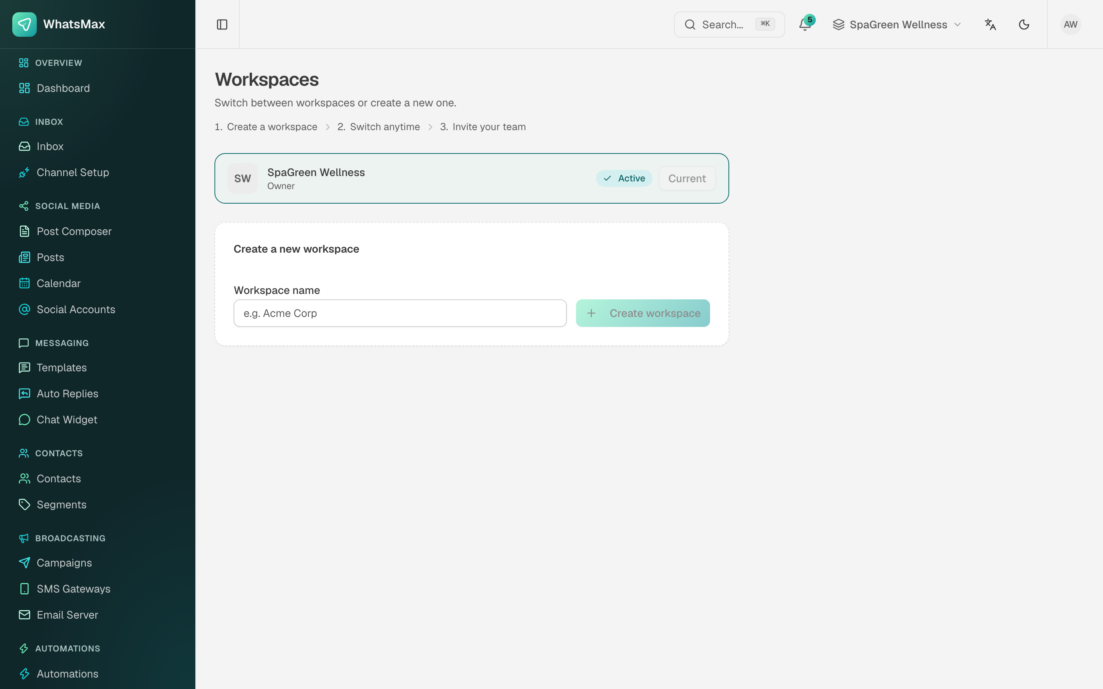Click the Channel Setup plug icon
This screenshot has width=1103, height=689.
click(x=24, y=172)
